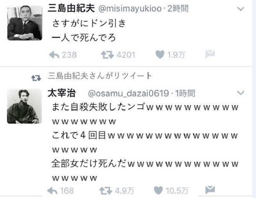Open the 三島由紀夫さんがリツイート label
Viewport: 256px width, 198px height.
[100, 76]
